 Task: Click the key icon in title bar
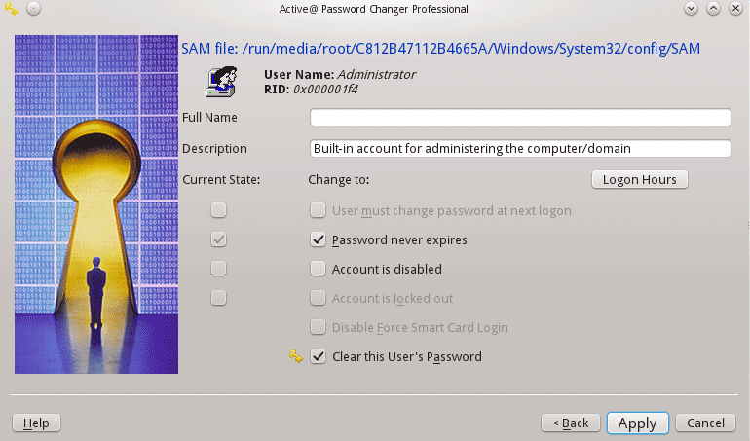[x=11, y=9]
